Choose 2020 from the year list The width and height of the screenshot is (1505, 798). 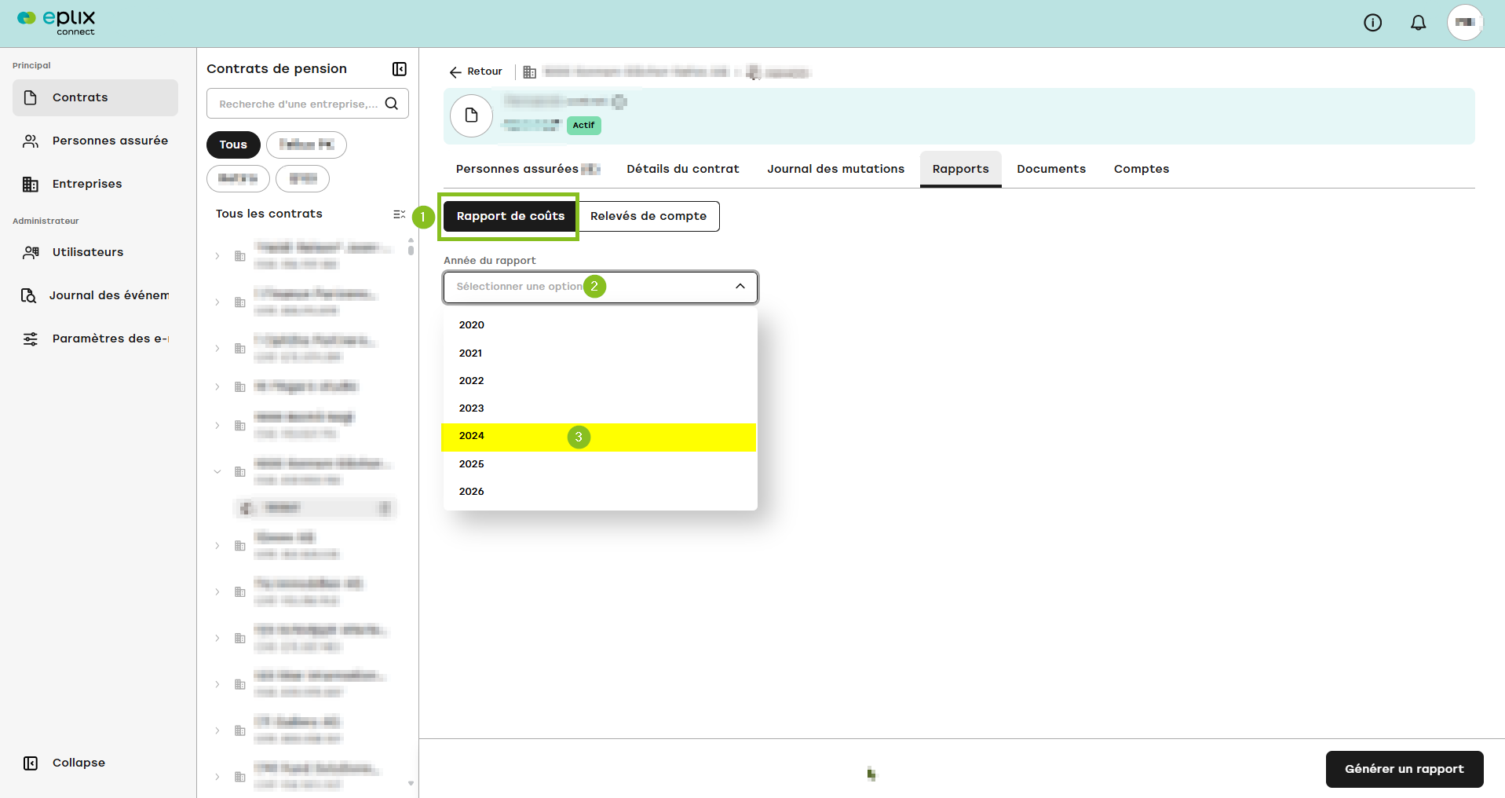point(600,325)
